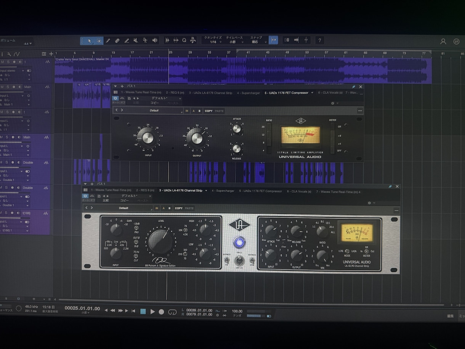This screenshot has height=349, width=465.
Task: Set the 1176 meter to OFF
Action: click(332, 150)
